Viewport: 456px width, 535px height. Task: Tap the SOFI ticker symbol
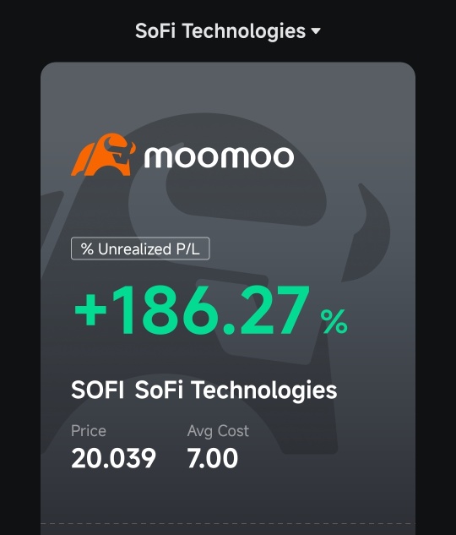point(98,390)
